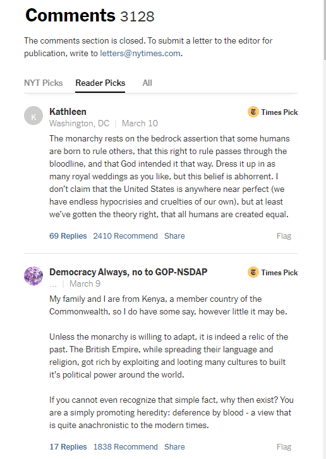Screen dimensions: 326x459
Task: Click the Times Pick badge icon on Kathleen's comment
Action: coord(253,112)
